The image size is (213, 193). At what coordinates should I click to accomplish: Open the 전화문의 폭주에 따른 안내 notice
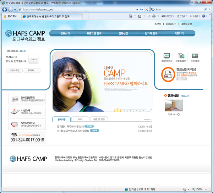(70, 127)
